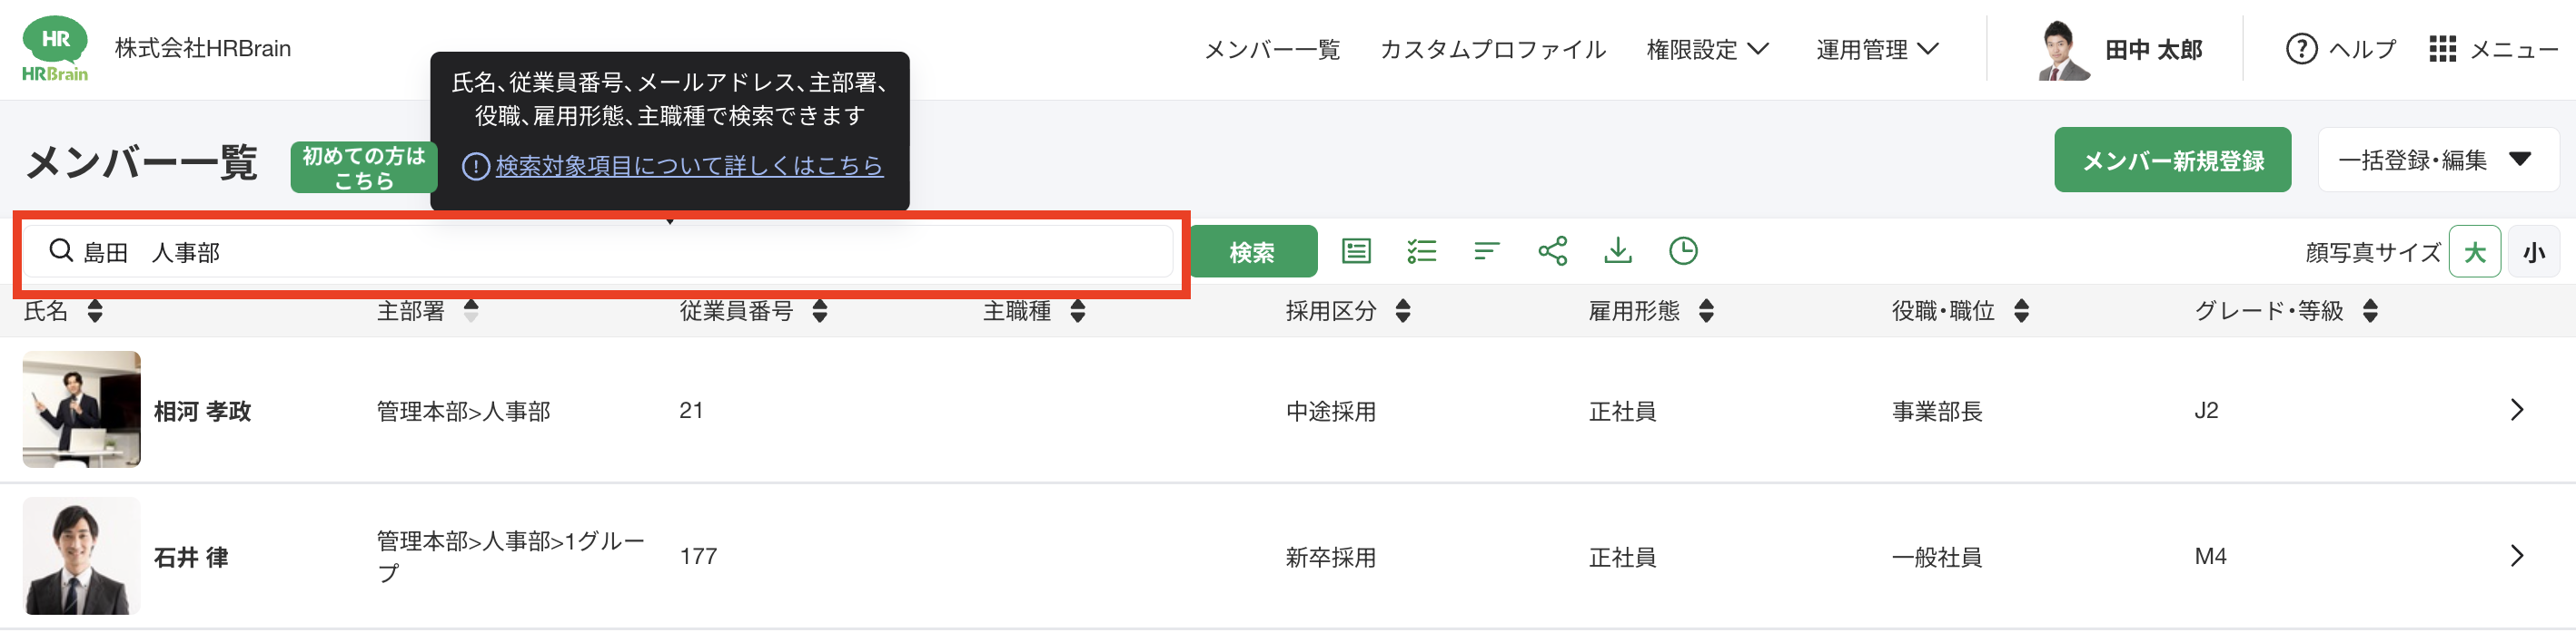Expand the 権限設定 dropdown
Viewport: 2576px width, 642px height.
pyautogui.click(x=1707, y=49)
